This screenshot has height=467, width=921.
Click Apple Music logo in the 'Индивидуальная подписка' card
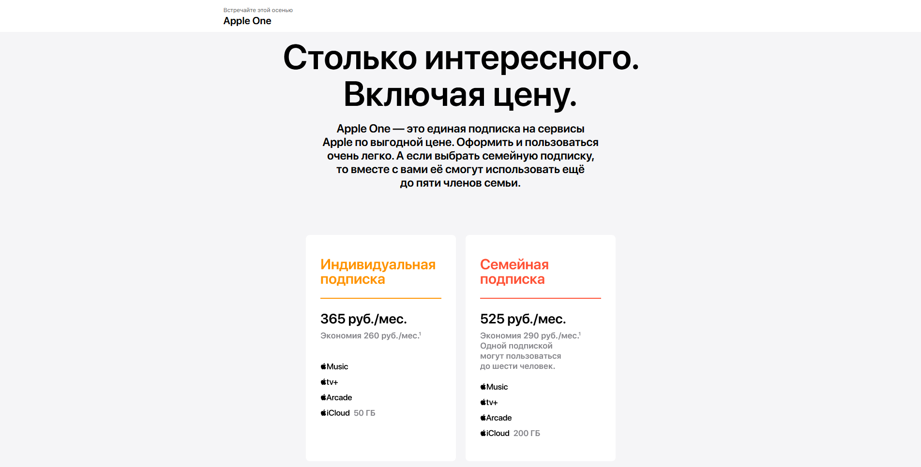click(334, 366)
